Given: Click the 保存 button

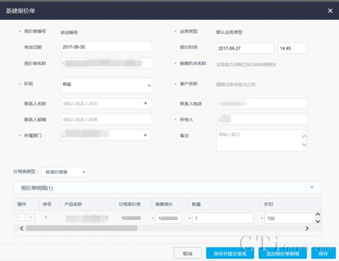Looking at the screenshot, I should tap(323, 254).
